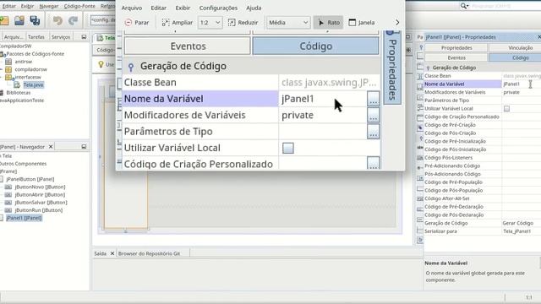Viewport: 541px width, 304px height.
Task: Select the Bibliotecas node
Action: coord(19,93)
